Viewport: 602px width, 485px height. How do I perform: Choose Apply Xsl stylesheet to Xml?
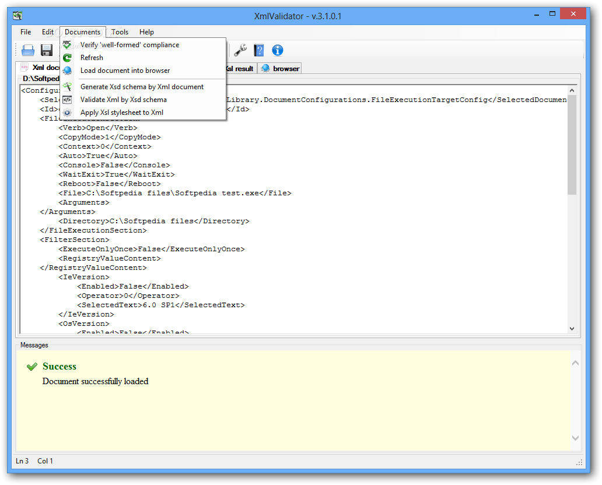point(143,113)
